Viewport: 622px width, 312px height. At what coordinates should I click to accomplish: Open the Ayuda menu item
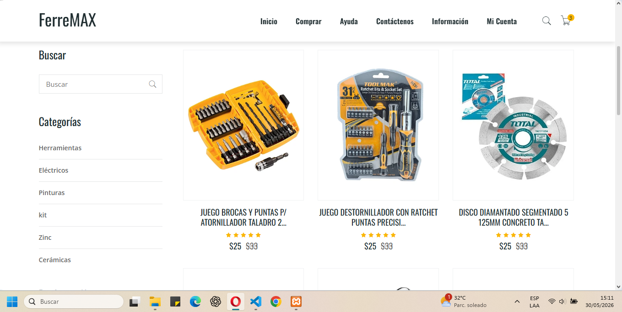349,21
